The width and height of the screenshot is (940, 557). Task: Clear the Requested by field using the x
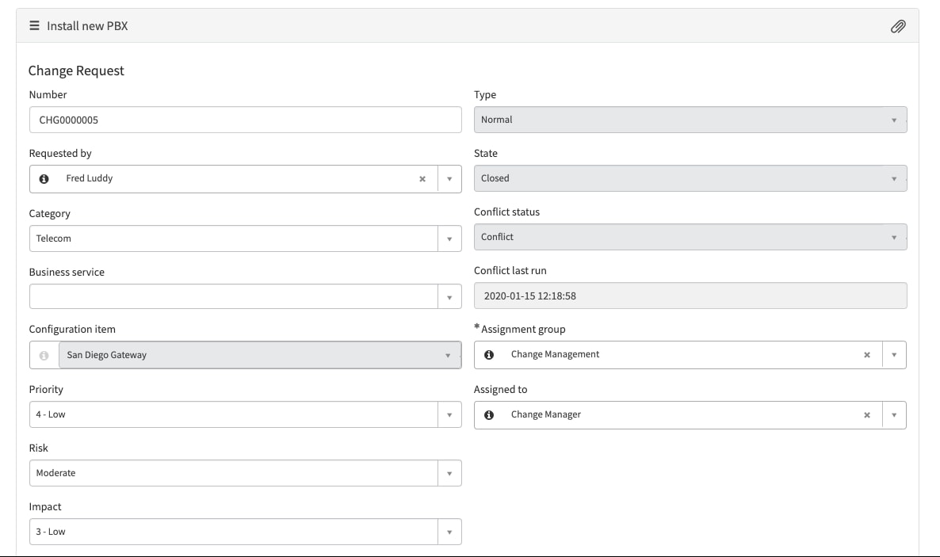(422, 178)
